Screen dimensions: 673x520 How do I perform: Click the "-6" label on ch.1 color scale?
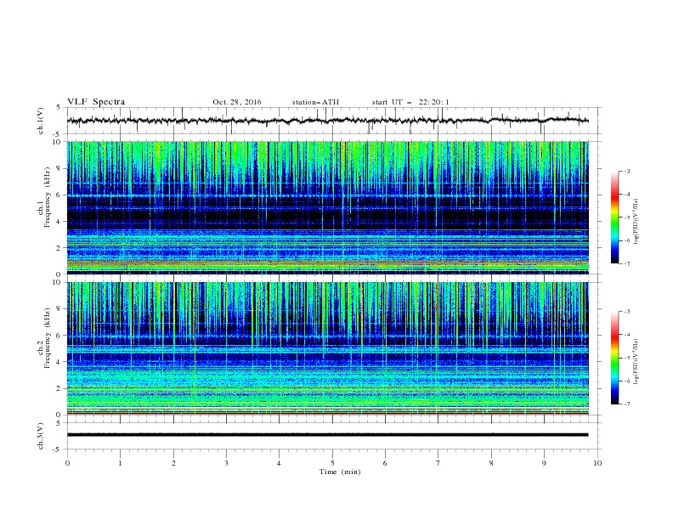click(626, 240)
